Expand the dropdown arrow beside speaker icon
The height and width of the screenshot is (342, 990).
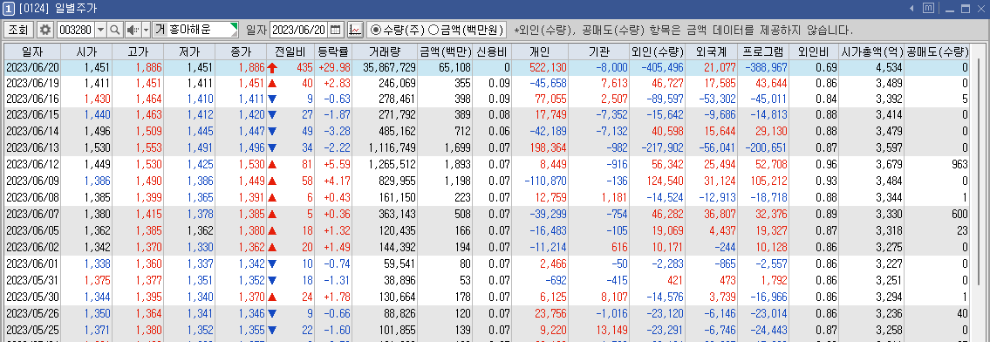[146, 30]
